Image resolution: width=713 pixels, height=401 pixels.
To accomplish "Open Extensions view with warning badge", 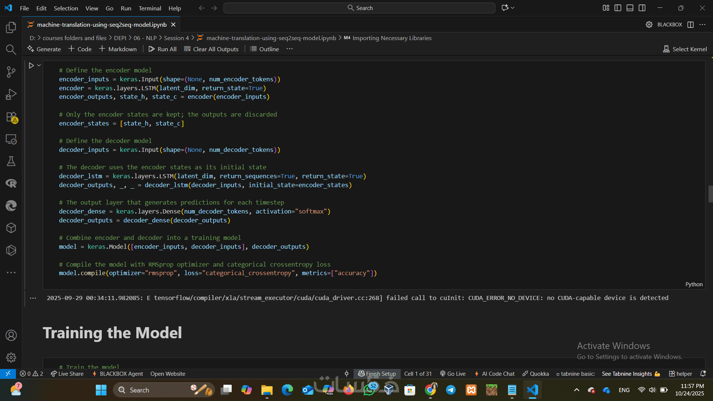I will coord(11,117).
